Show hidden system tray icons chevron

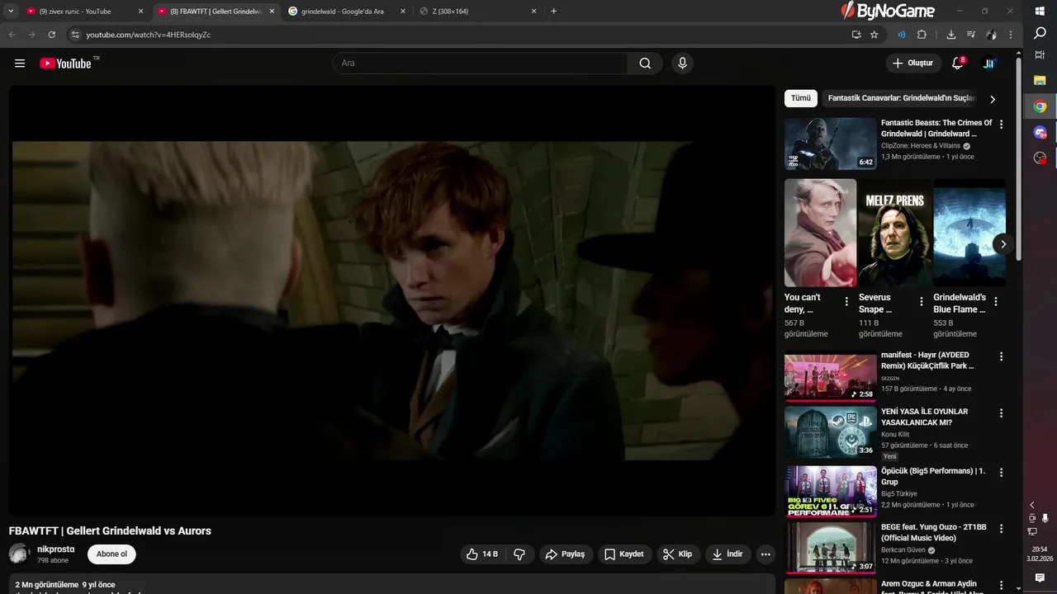pyautogui.click(x=1031, y=505)
